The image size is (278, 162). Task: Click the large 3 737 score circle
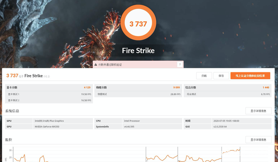(x=138, y=23)
